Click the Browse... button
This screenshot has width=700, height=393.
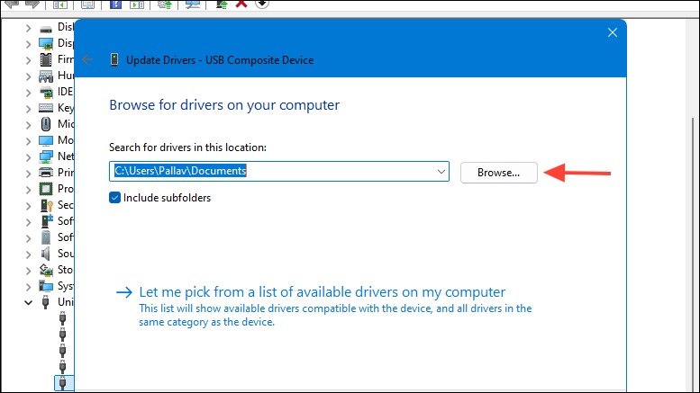(499, 173)
